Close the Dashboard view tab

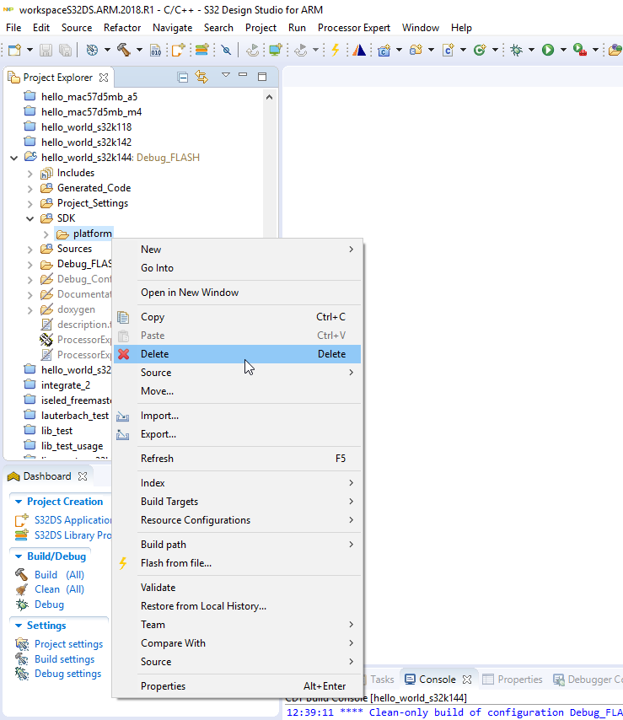pos(83,476)
